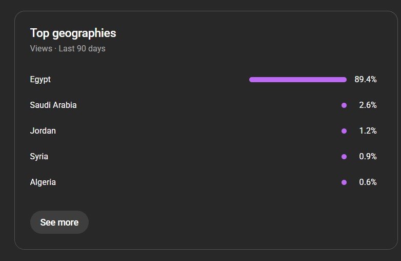This screenshot has width=401, height=261.
Task: Click the 0.6% percentage value
Action: point(368,182)
